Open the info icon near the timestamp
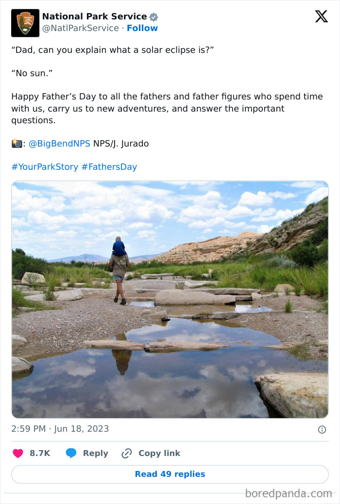This screenshot has height=504, width=340. coord(322,429)
